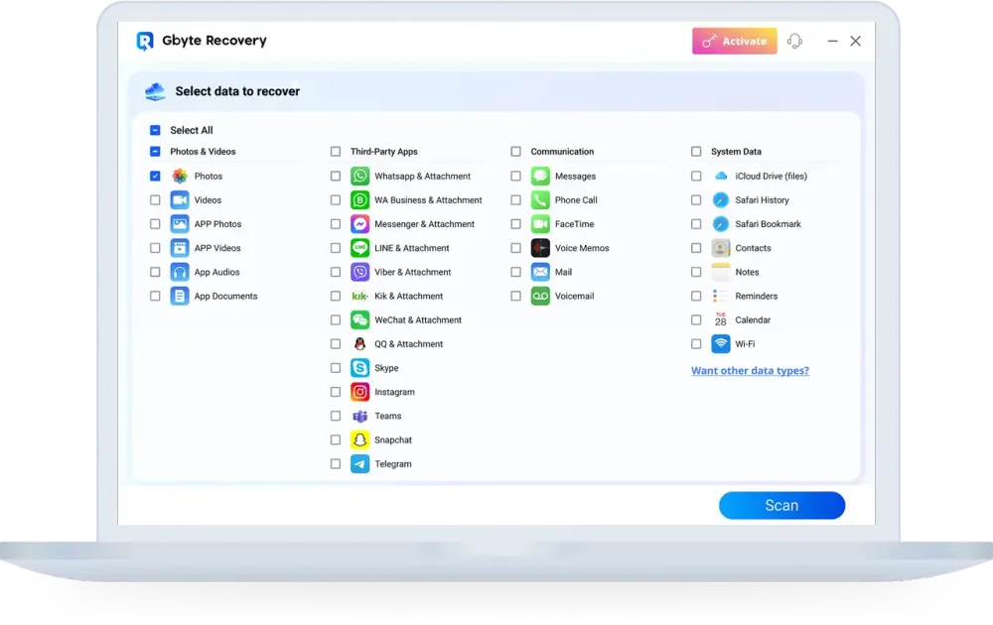Click the Messages bubble icon
Screen dimensions: 993x625
coord(540,176)
